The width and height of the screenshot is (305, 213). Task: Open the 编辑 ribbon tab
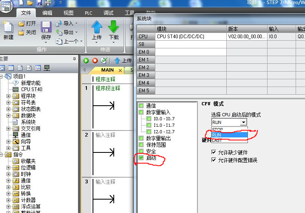[47, 13]
